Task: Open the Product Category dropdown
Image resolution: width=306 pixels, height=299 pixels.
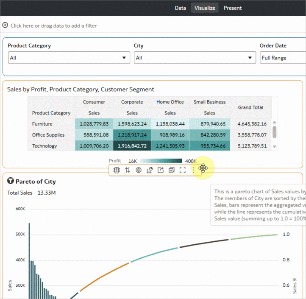Action: pyautogui.click(x=69, y=58)
